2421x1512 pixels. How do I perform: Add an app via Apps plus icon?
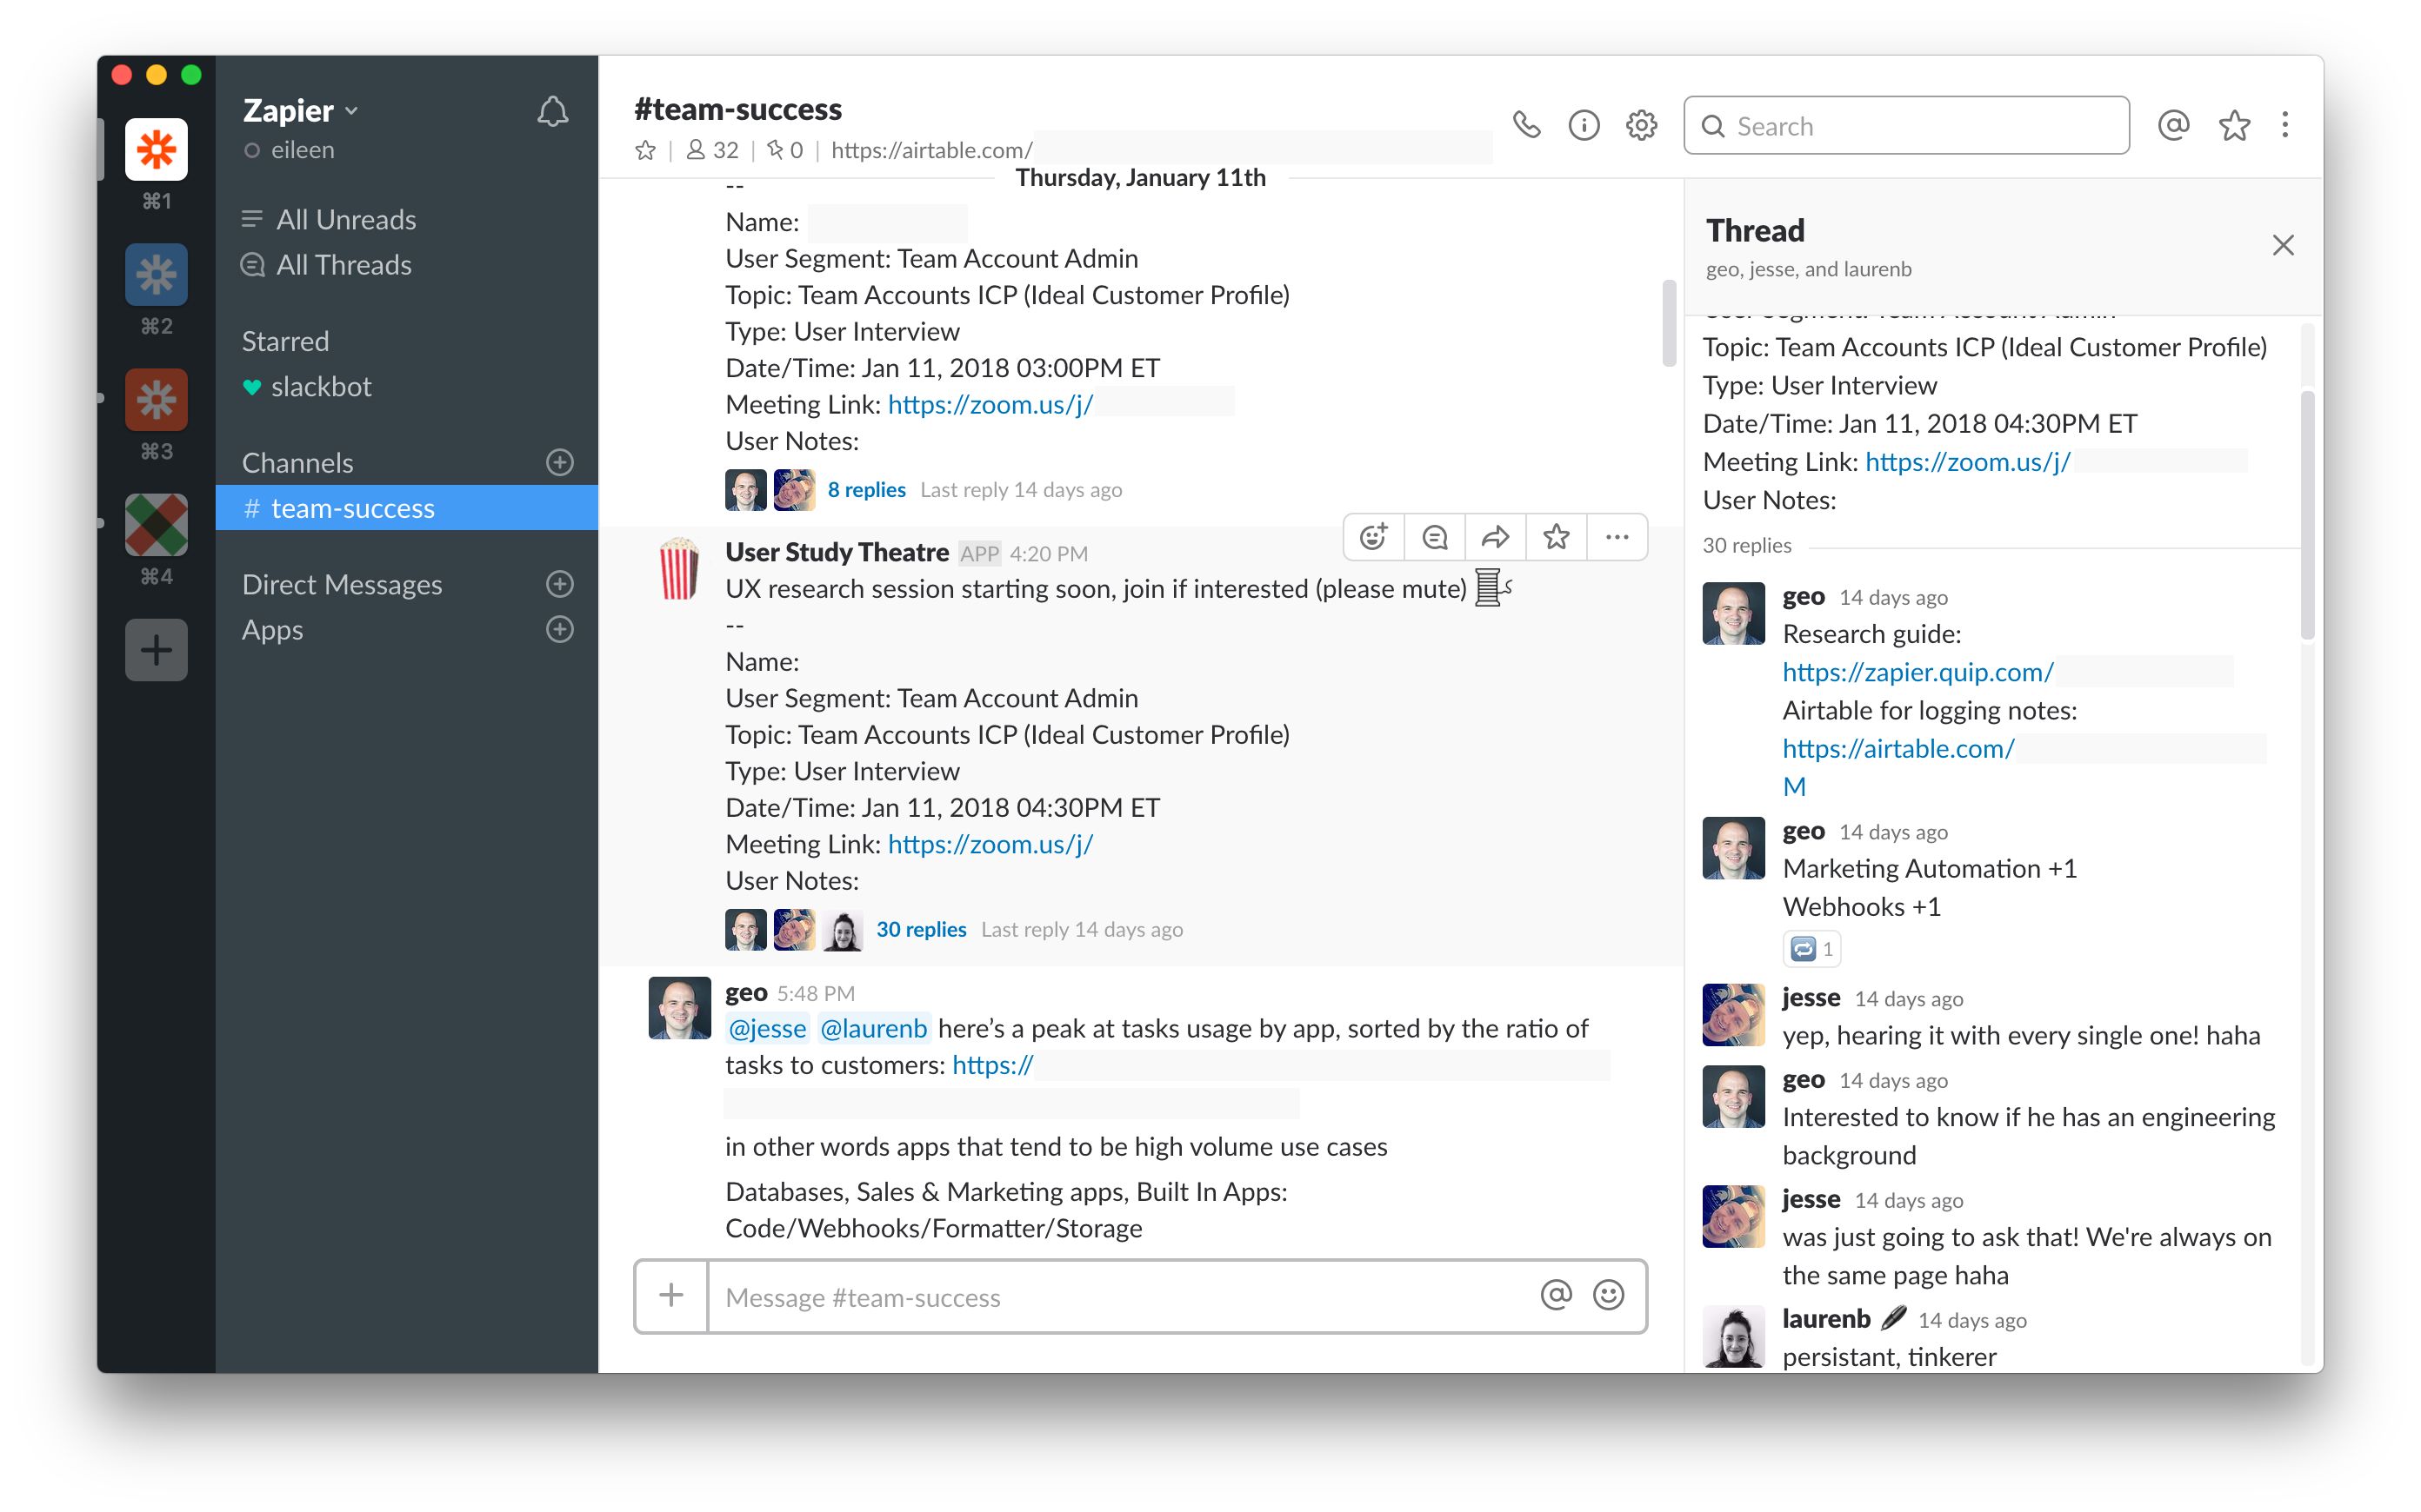pyautogui.click(x=560, y=629)
